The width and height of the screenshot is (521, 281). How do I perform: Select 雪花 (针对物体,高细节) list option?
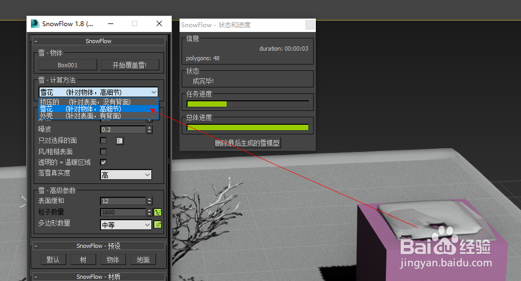click(98, 109)
